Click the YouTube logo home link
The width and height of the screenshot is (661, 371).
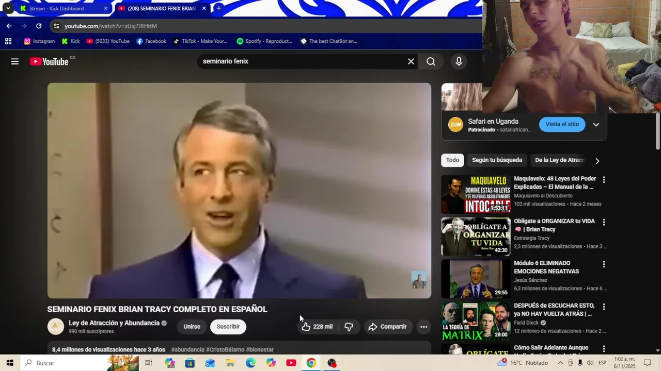[49, 62]
